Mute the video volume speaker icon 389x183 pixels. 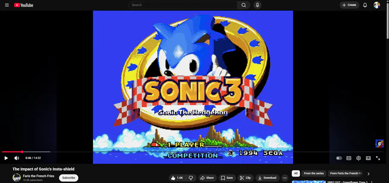(16, 158)
